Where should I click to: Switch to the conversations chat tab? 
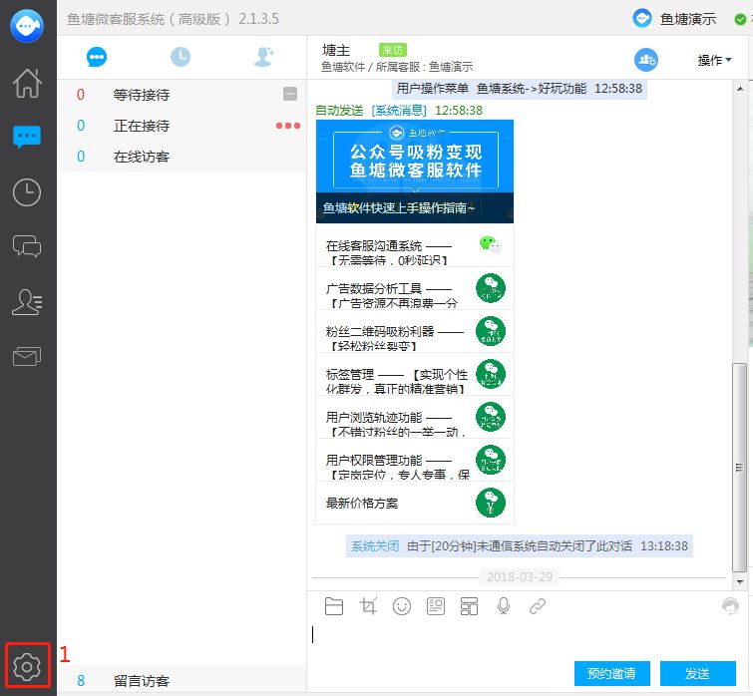pos(97,57)
